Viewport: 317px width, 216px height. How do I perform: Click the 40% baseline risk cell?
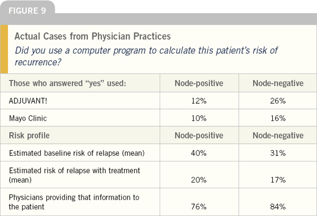[199, 153]
